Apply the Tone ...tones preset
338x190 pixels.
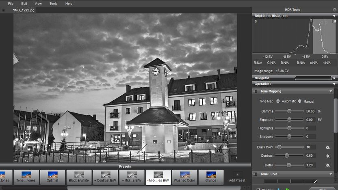(x=26, y=177)
